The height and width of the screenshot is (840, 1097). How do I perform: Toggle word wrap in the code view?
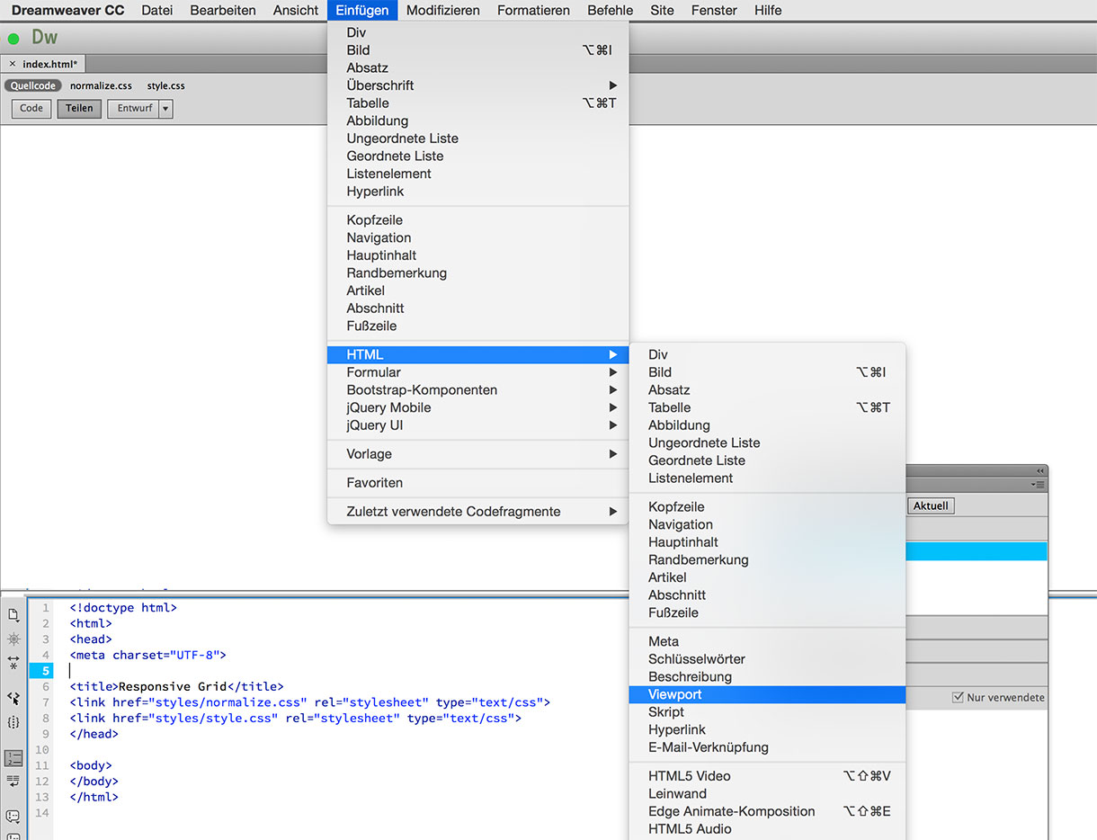click(13, 782)
